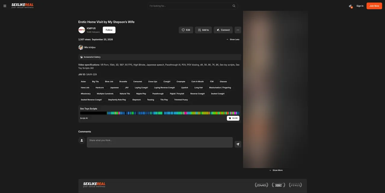The height and width of the screenshot is (193, 385).
Task: Click the Join Now button
Action: (x=374, y=6)
